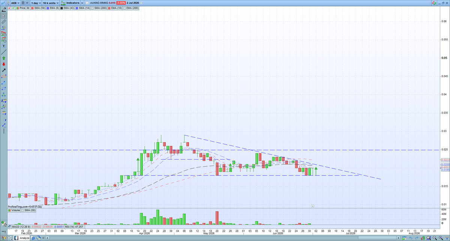
Task: Click the -5.00% change badge
Action: click(x=121, y=3)
